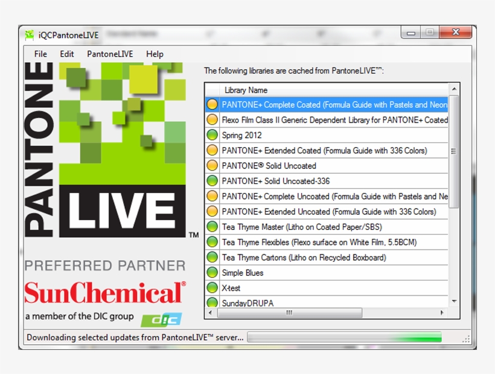Select Tea Thyme Flexibles library
Viewport: 495px width, 374px height.
point(327,242)
